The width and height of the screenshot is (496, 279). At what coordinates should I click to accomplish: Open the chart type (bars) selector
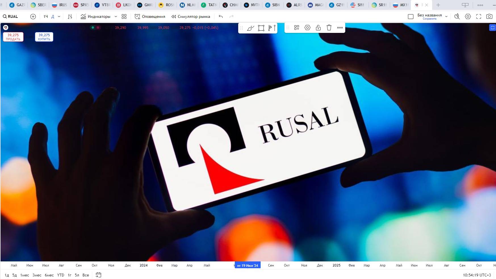(x=70, y=16)
